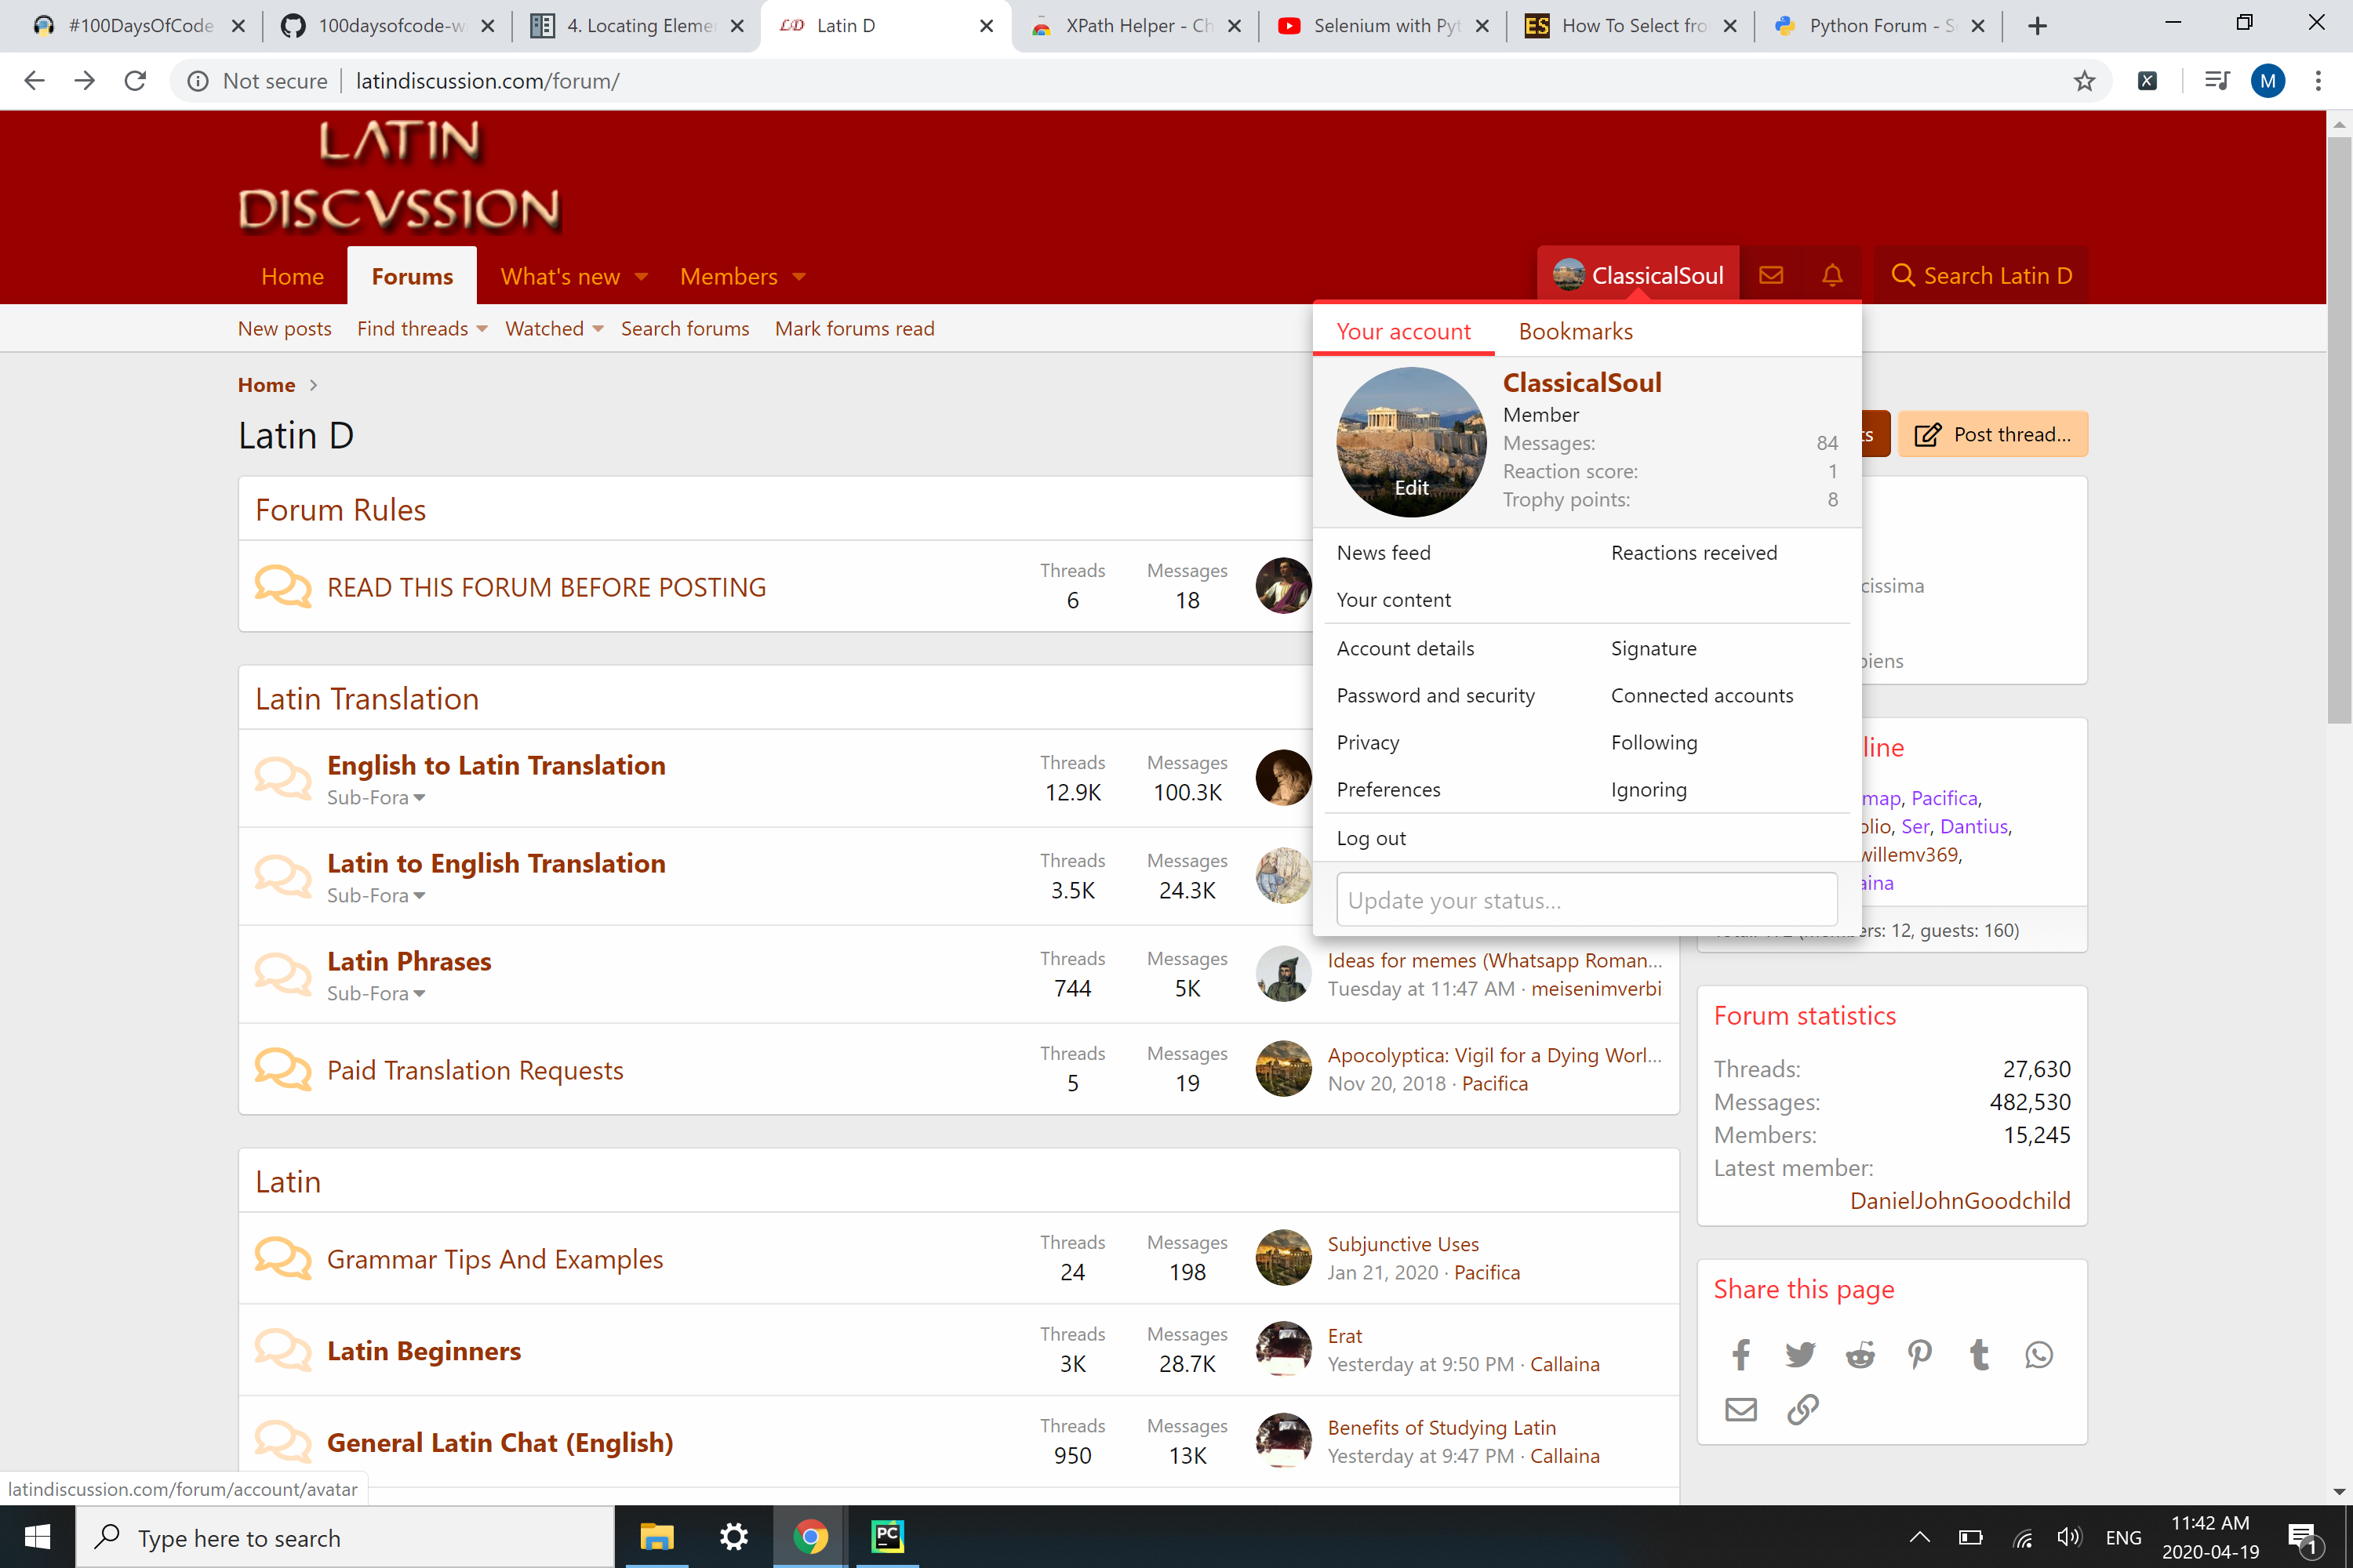Share page on Twitter icon
This screenshot has height=1568, width=2353.
click(1800, 1354)
